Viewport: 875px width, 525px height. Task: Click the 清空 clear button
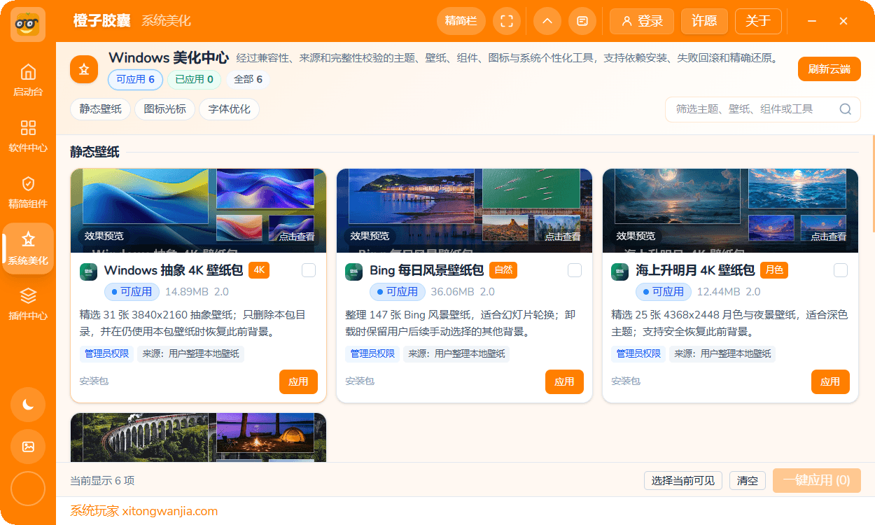[748, 481]
